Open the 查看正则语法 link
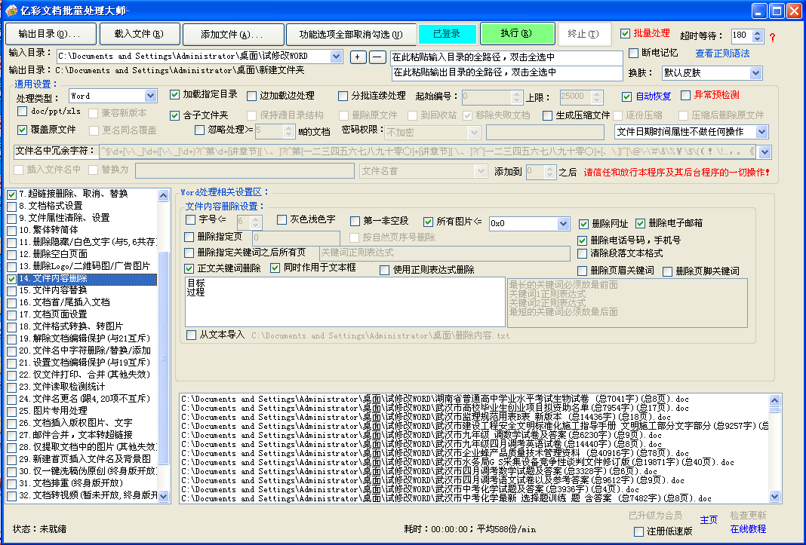 coord(722,54)
